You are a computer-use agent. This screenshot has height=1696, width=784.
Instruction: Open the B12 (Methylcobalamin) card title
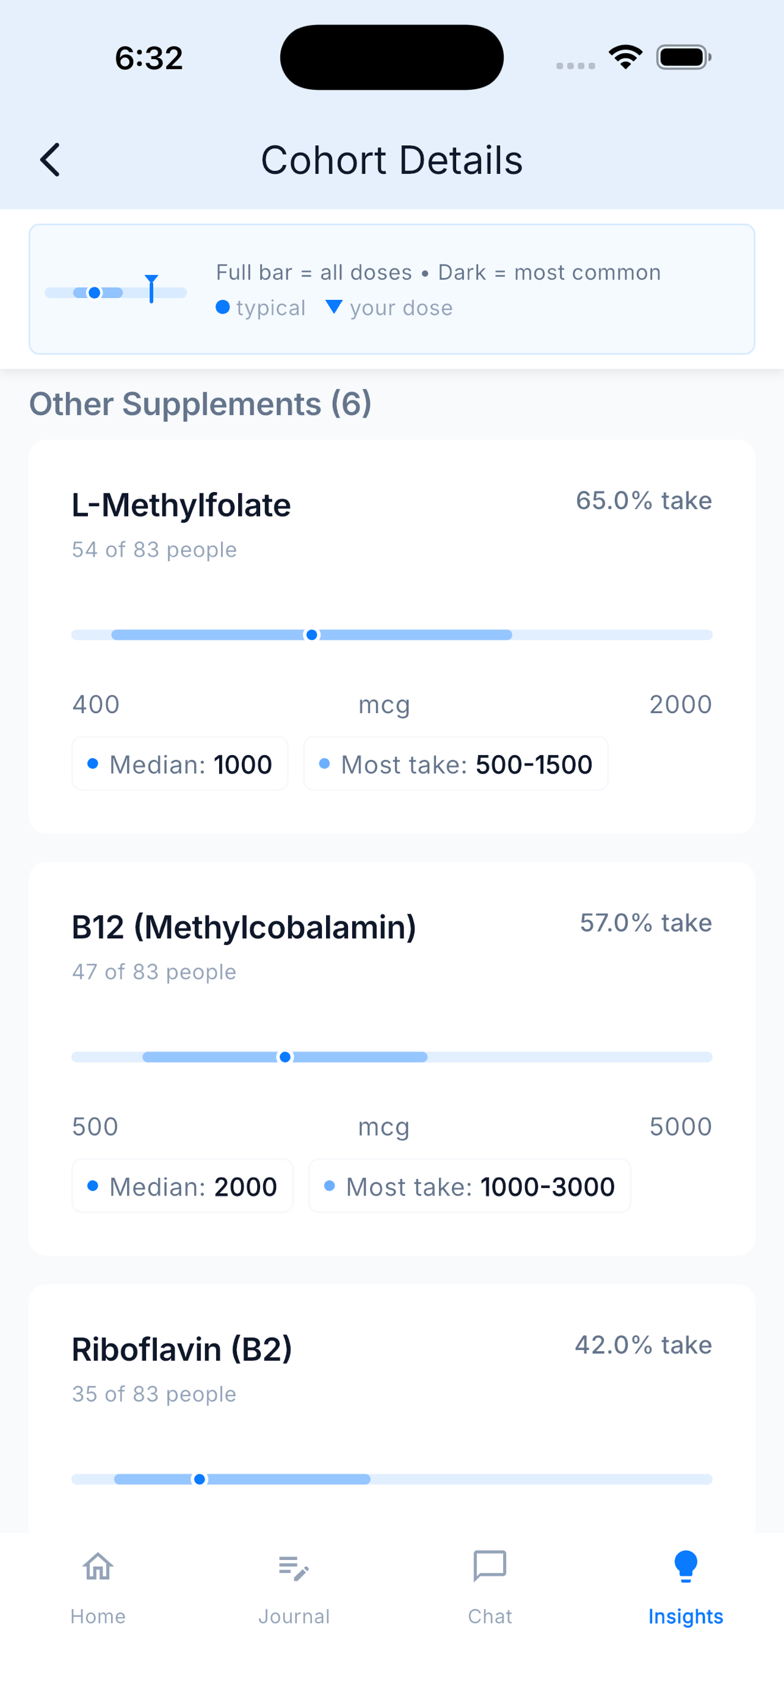click(244, 927)
